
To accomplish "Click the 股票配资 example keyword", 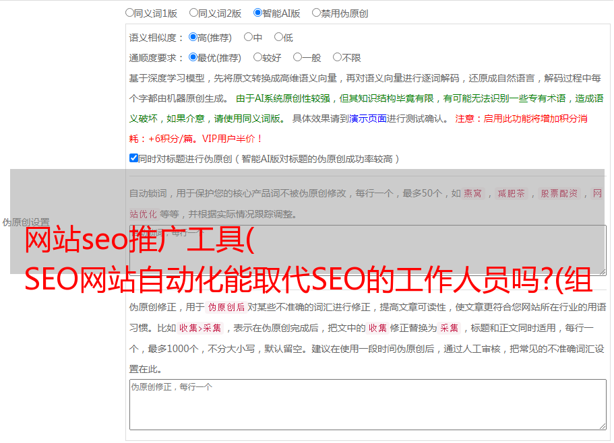I will (559, 193).
